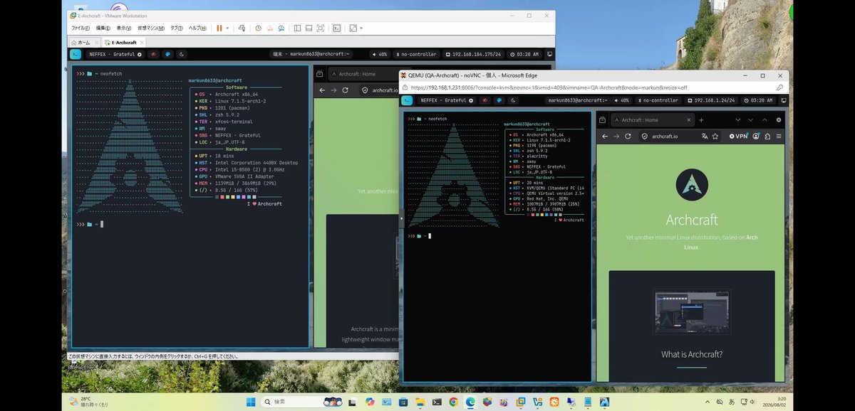Click NEFFEX - Grateful music widget in noVNC guest
The width and height of the screenshot is (855, 411).
(447, 100)
